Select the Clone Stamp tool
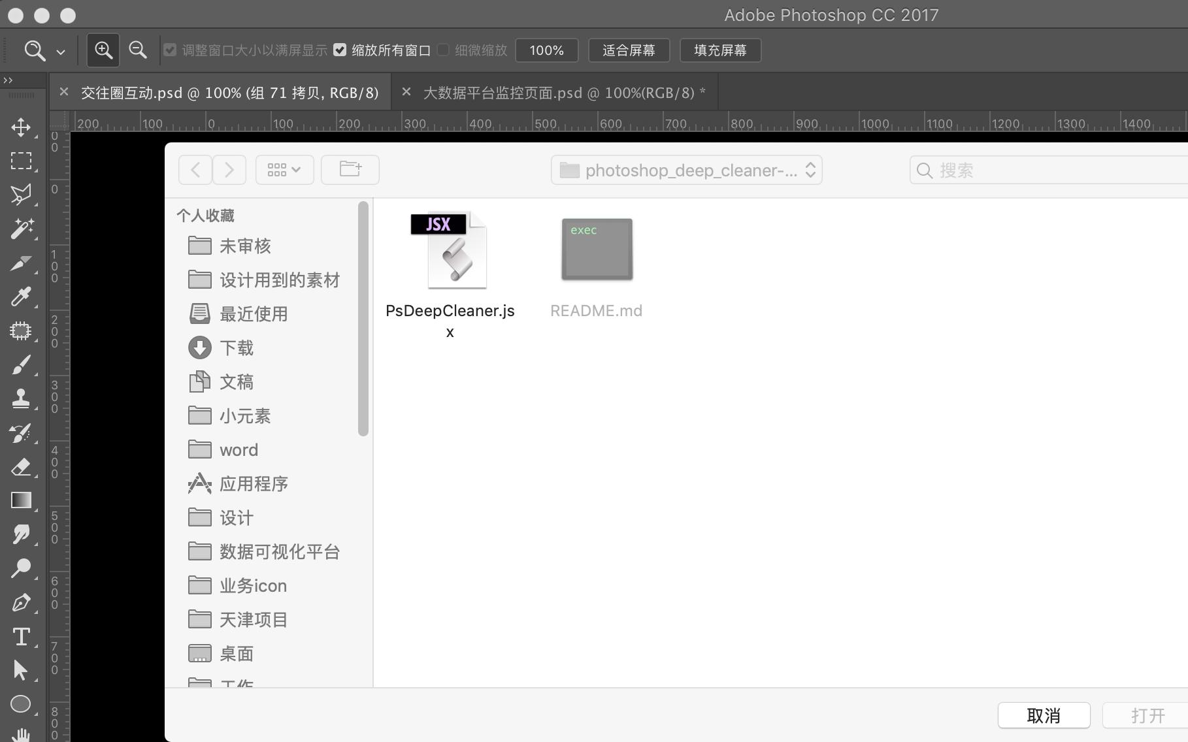This screenshot has height=742, width=1188. 22,398
